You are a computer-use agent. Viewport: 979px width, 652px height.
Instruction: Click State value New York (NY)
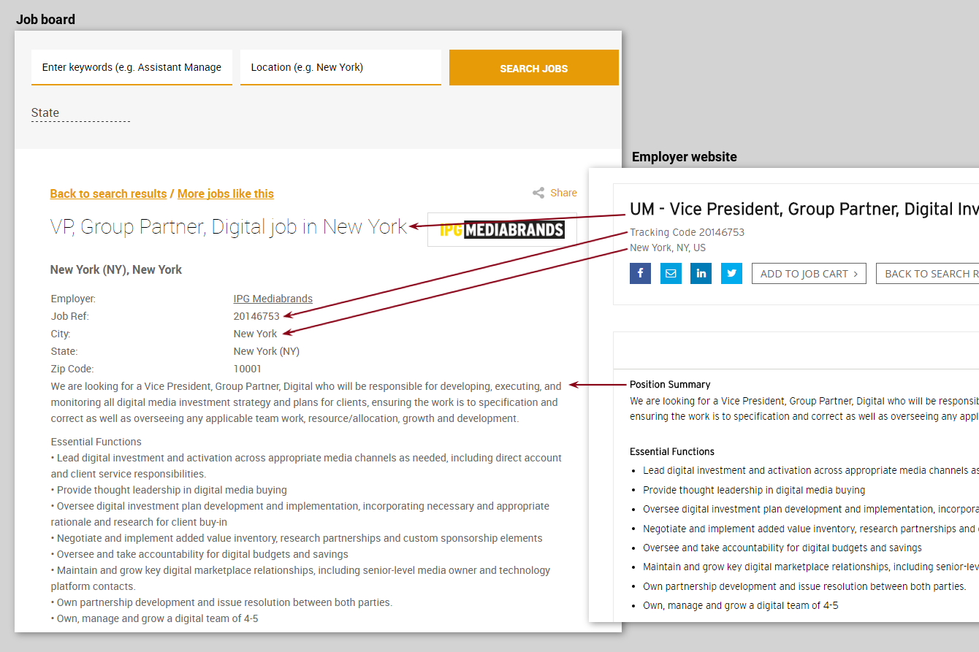267,351
